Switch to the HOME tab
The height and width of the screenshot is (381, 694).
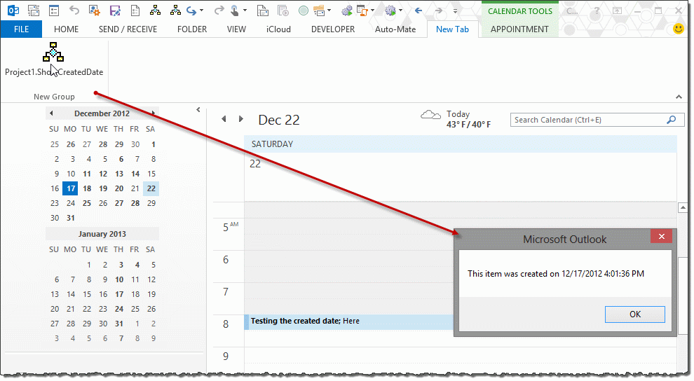[x=66, y=29]
